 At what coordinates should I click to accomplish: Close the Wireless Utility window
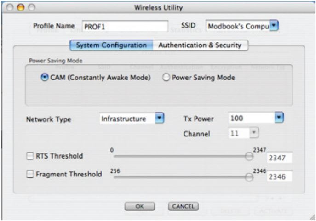pos(10,7)
